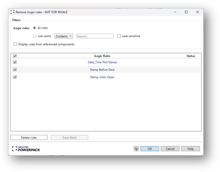This screenshot has height=172, width=220.
Task: Toggle the select-all checkbox in list header
Action: pos(15,56)
